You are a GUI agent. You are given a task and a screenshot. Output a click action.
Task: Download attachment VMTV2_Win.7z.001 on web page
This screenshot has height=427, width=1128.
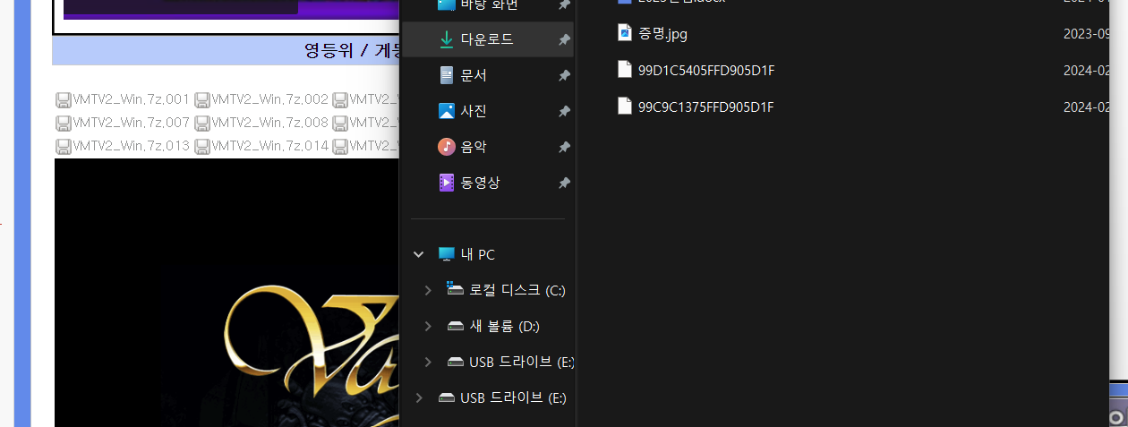tap(131, 99)
